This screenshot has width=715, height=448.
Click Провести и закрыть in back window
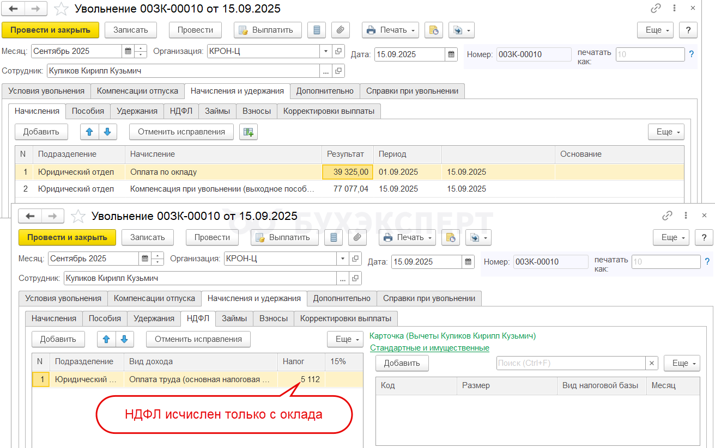point(51,30)
